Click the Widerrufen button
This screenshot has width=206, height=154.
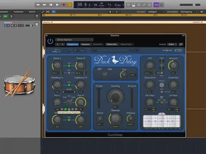pos(112,44)
